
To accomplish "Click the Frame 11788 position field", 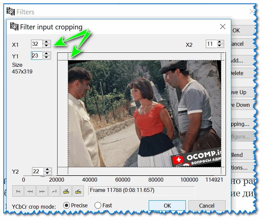I will pos(142,191).
